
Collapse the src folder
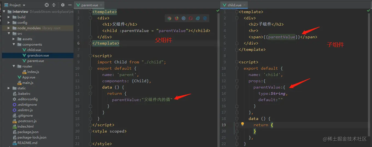[x=9, y=34]
